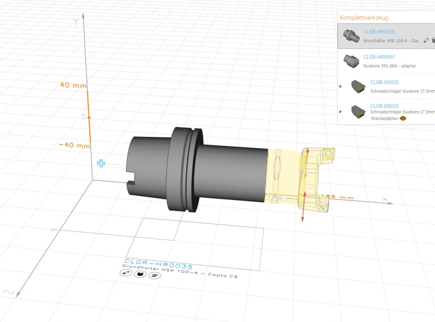This screenshot has width=435, height=322.
Task: Select the lower cutting insert on the tool
Action: point(323,206)
